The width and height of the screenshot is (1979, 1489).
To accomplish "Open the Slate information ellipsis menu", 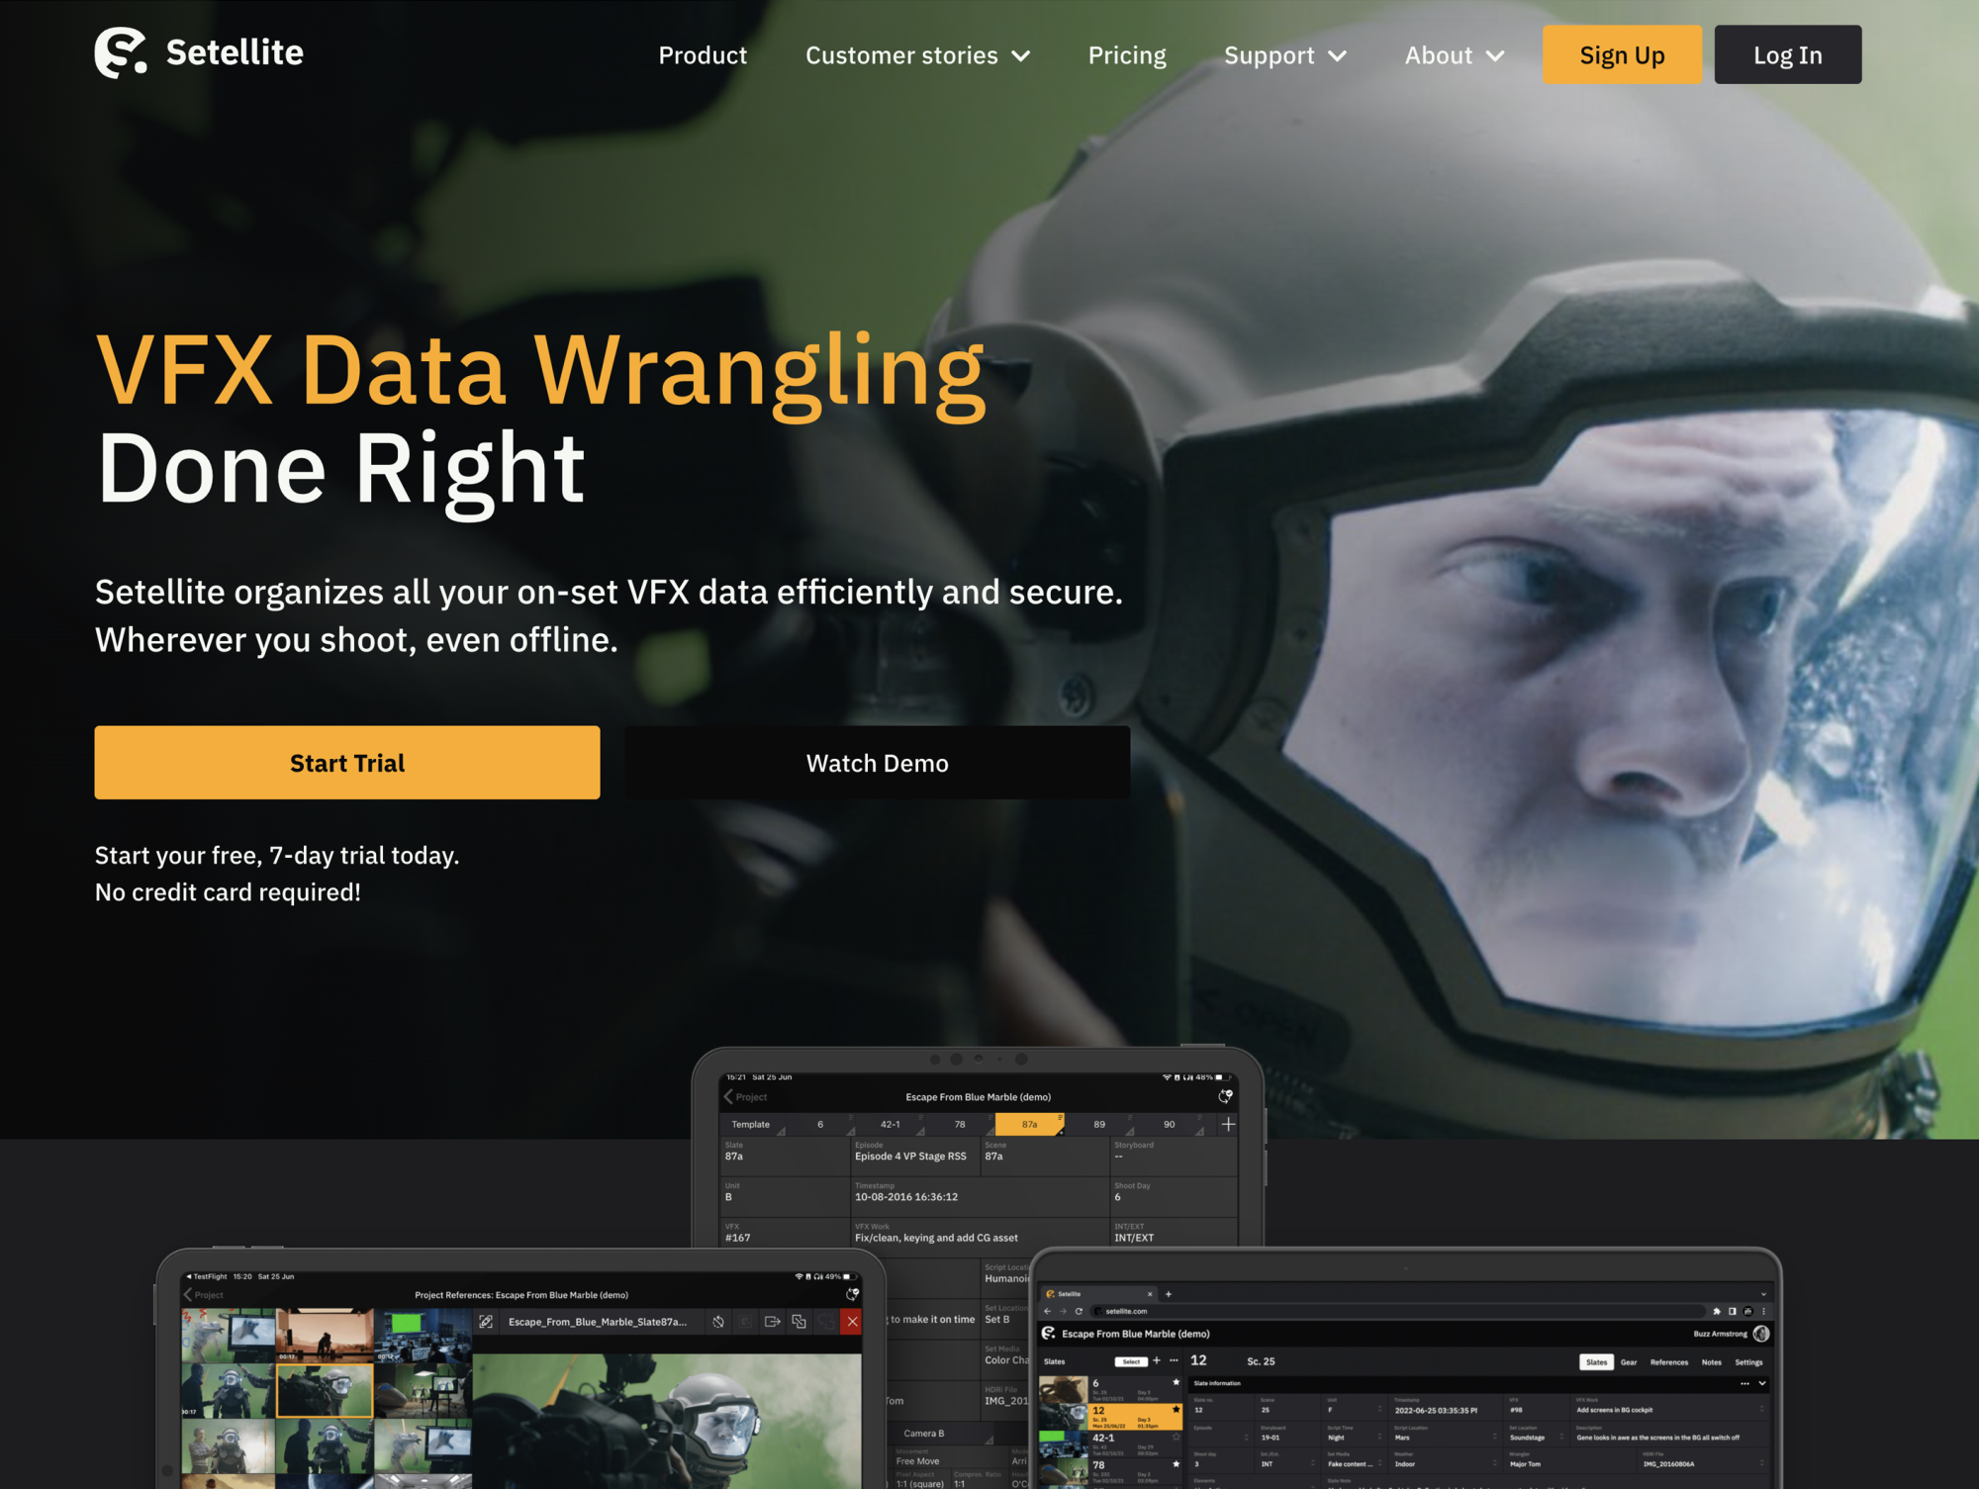I will pyautogui.click(x=1744, y=1383).
